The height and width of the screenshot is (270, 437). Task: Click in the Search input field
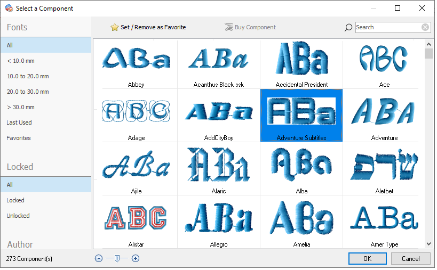[387, 27]
